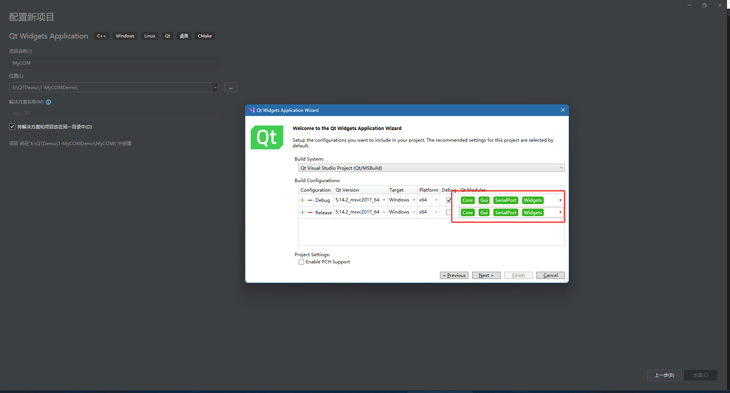
Task: Click the red minus icon in Release row
Action: coord(310,212)
